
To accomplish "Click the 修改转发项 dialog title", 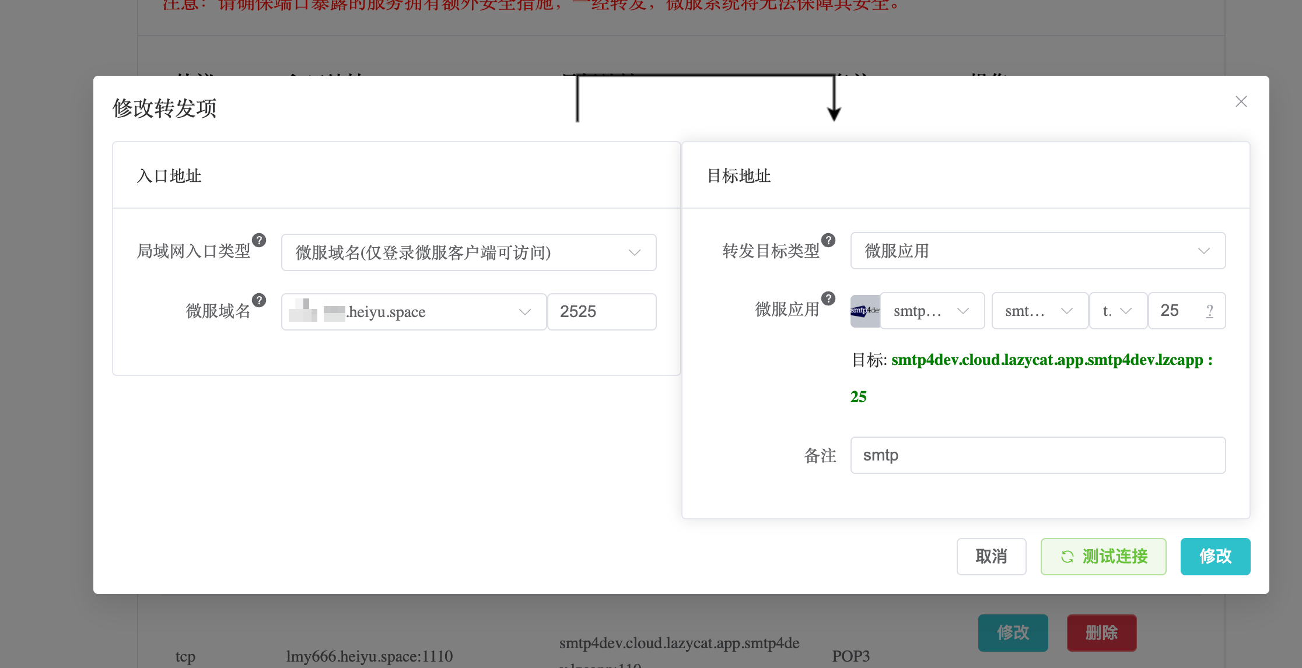I will coord(164,108).
